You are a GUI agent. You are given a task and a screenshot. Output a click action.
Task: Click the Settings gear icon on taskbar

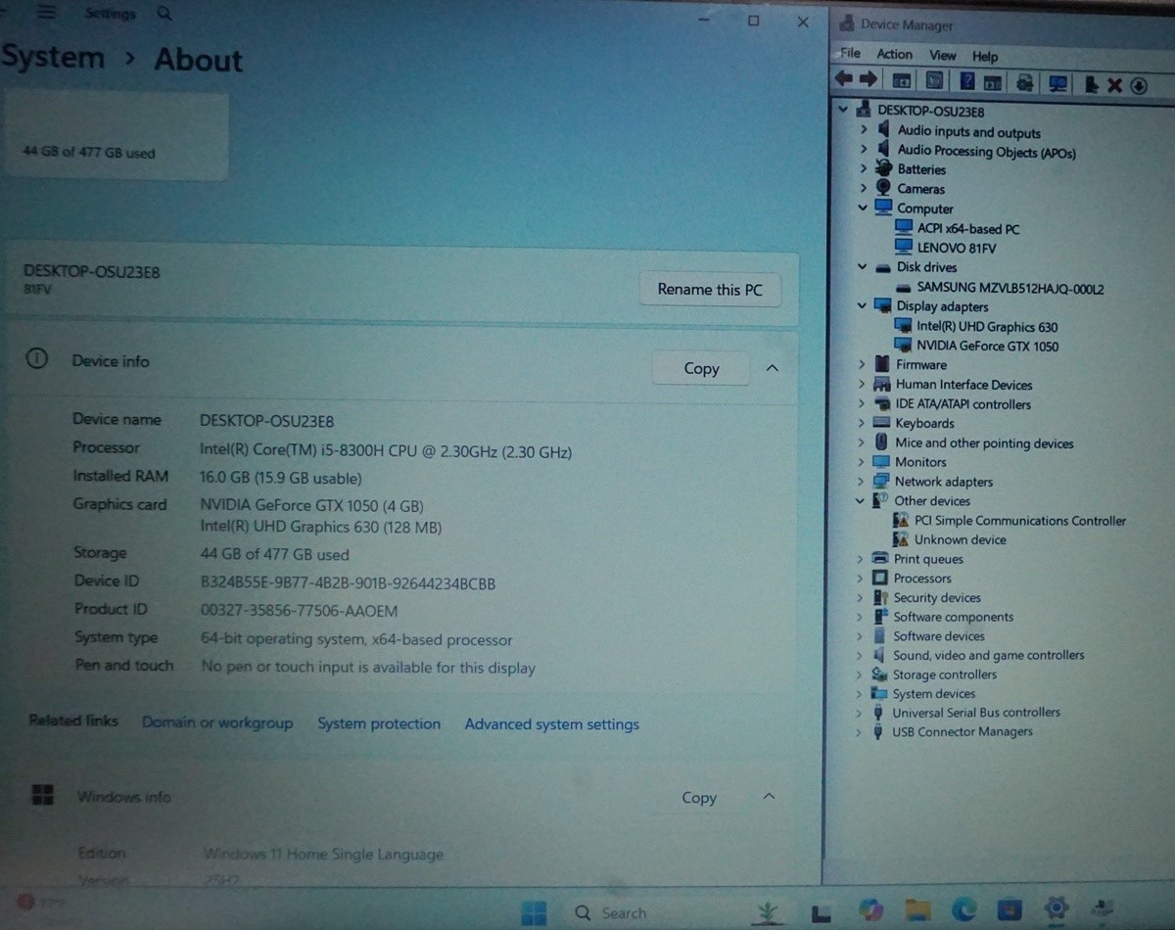1056,909
